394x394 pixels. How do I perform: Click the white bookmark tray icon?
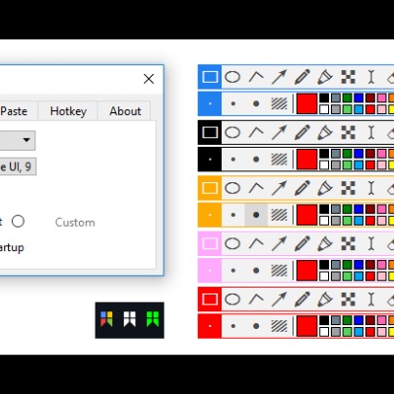(x=130, y=319)
